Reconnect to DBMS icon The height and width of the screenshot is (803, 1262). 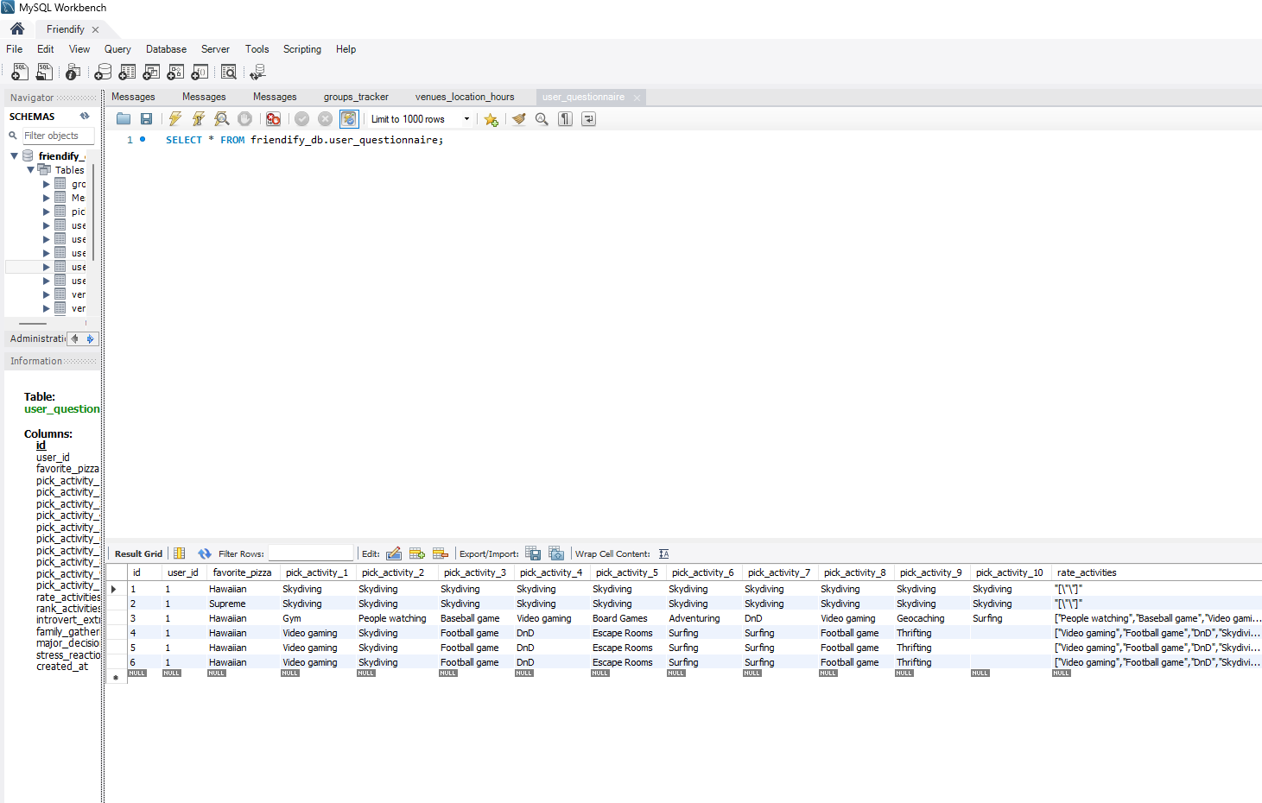[x=257, y=73]
